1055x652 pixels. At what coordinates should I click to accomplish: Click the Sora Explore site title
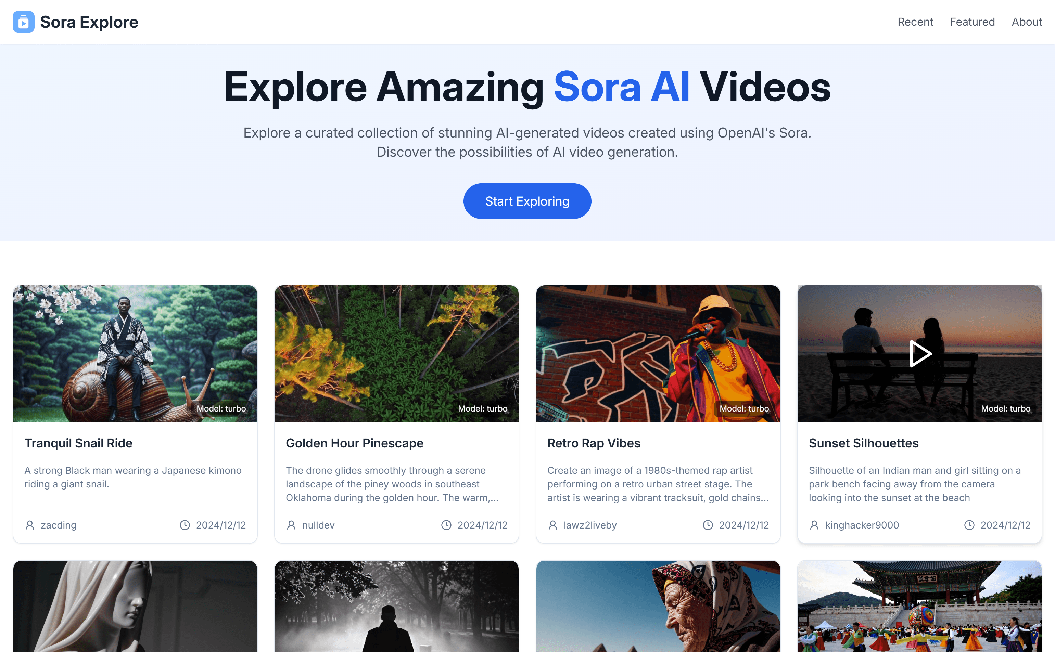(x=89, y=22)
